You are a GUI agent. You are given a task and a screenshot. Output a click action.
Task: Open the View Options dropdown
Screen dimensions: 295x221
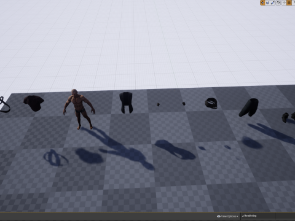coord(227,216)
